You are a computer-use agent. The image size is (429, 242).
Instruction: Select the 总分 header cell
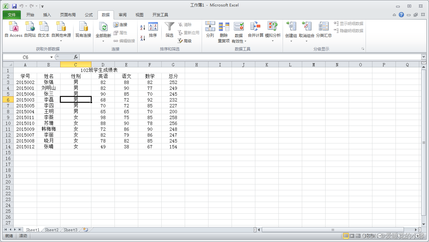point(173,76)
